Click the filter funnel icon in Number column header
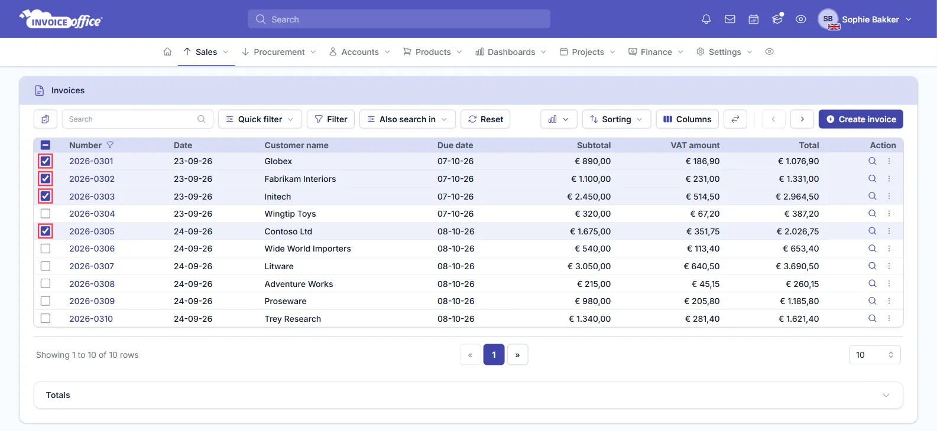This screenshot has height=431, width=937. 110,145
